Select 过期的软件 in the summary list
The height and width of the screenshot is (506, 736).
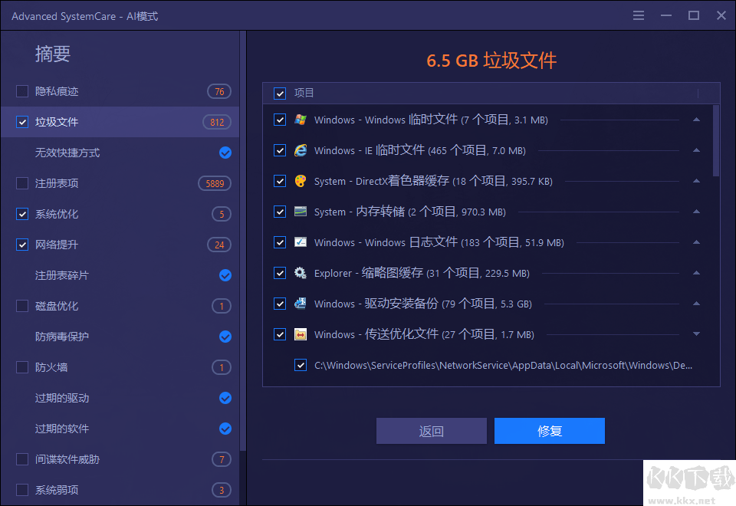(61, 429)
